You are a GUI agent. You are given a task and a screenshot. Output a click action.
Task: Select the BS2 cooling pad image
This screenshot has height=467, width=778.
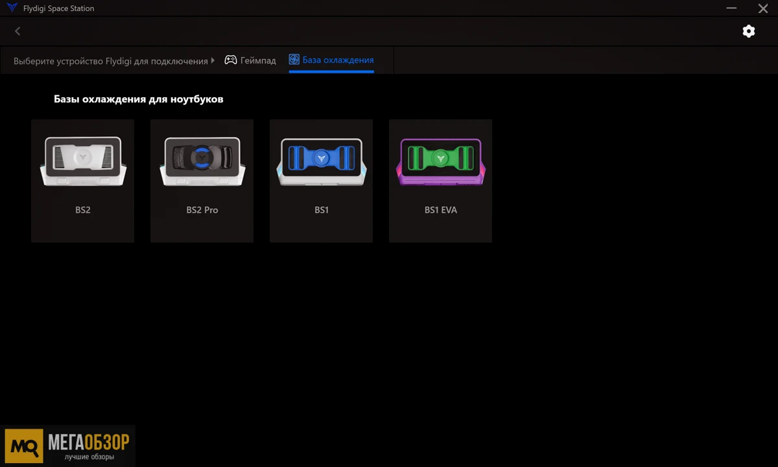tap(83, 162)
